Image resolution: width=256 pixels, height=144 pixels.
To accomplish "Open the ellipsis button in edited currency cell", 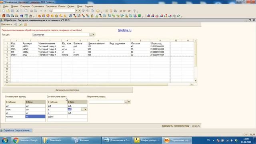I will coord(83,109).
